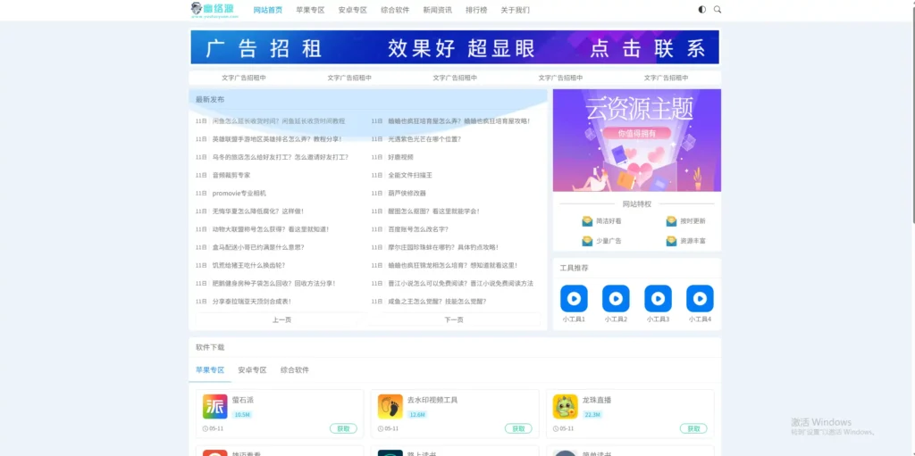Click the envelope icon beside 简洁好看
This screenshot has height=456, width=915.
(587, 221)
